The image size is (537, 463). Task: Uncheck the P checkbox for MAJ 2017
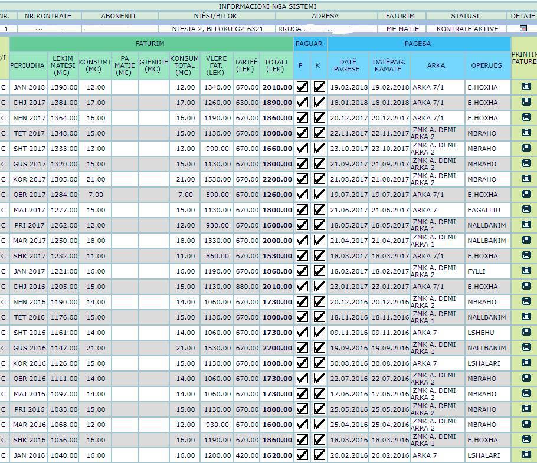pos(302,209)
